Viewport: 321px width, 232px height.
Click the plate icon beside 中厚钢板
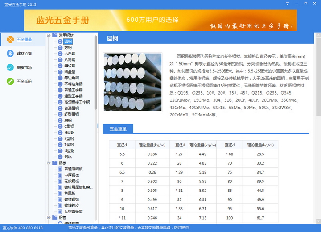pyautogui.click(x=60, y=175)
